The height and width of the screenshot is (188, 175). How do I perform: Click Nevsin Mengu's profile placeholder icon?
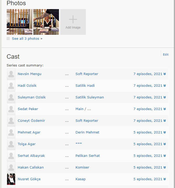click(x=11, y=74)
